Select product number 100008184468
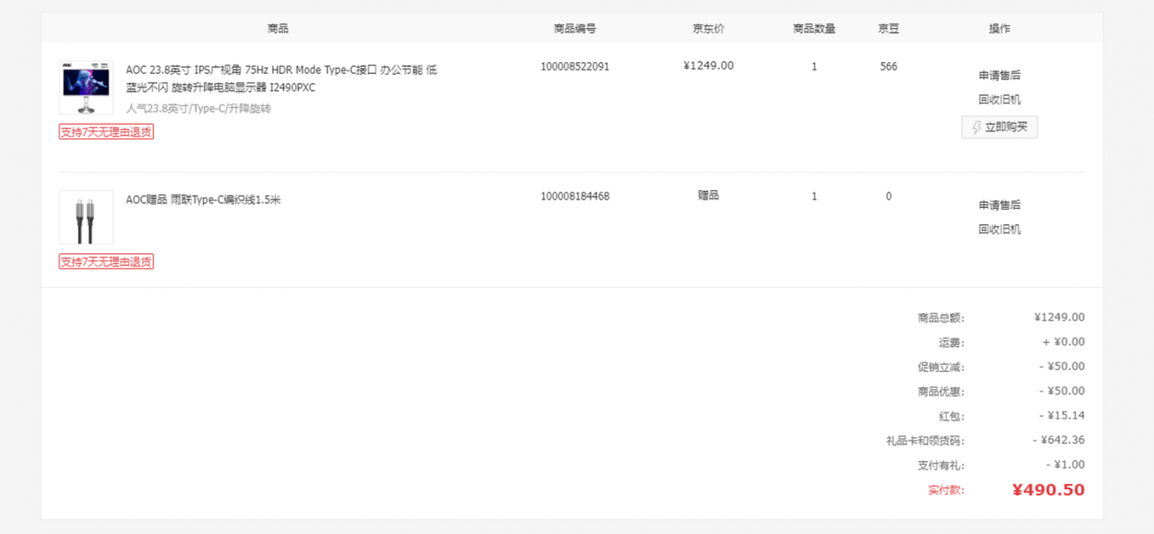This screenshot has width=1154, height=534. (x=574, y=196)
